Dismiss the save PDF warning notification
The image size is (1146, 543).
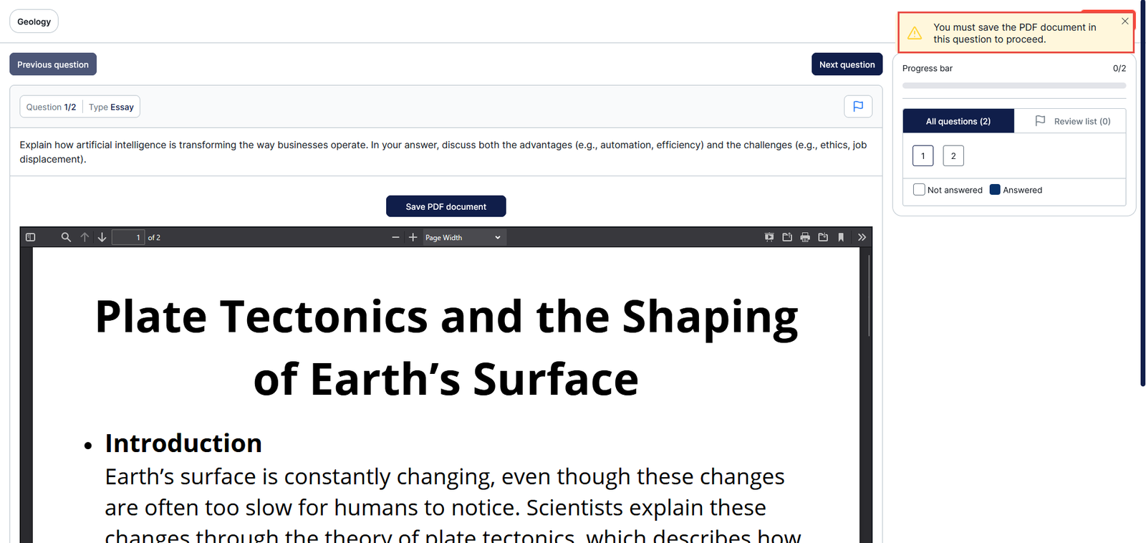point(1125,21)
